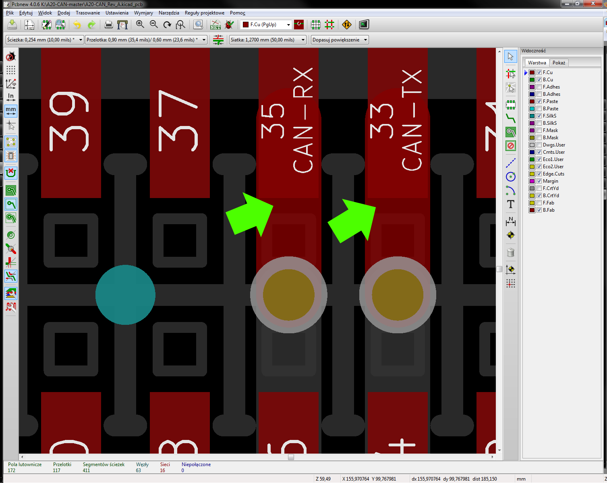Open the active layer F.Cu (PgUp) dropdown
607x483 pixels.
click(x=266, y=25)
